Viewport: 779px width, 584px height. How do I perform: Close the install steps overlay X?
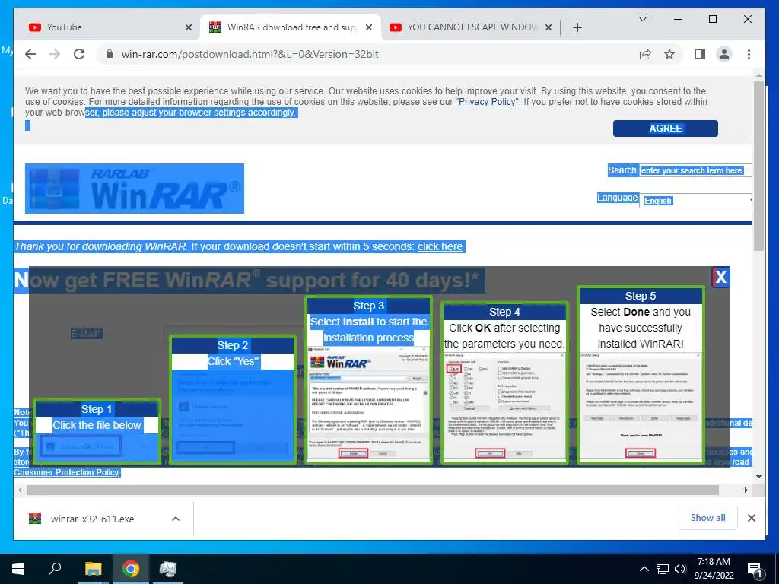coord(720,277)
